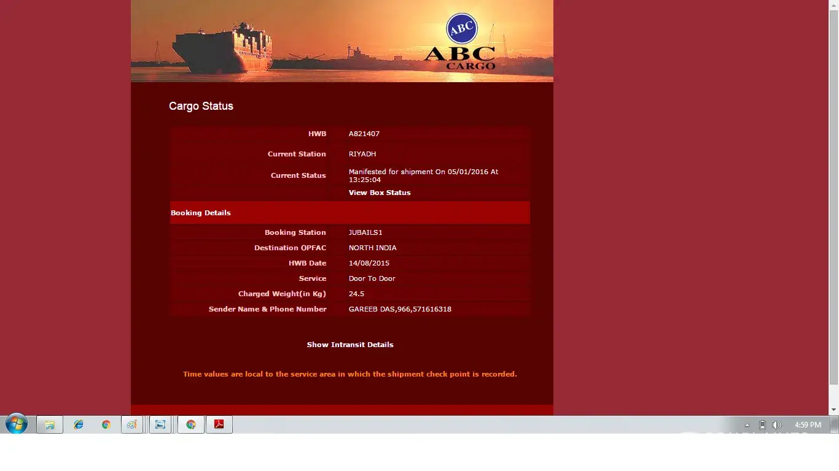This screenshot has height=471, width=839.
Task: Open the volume control tray icon
Action: click(x=776, y=425)
